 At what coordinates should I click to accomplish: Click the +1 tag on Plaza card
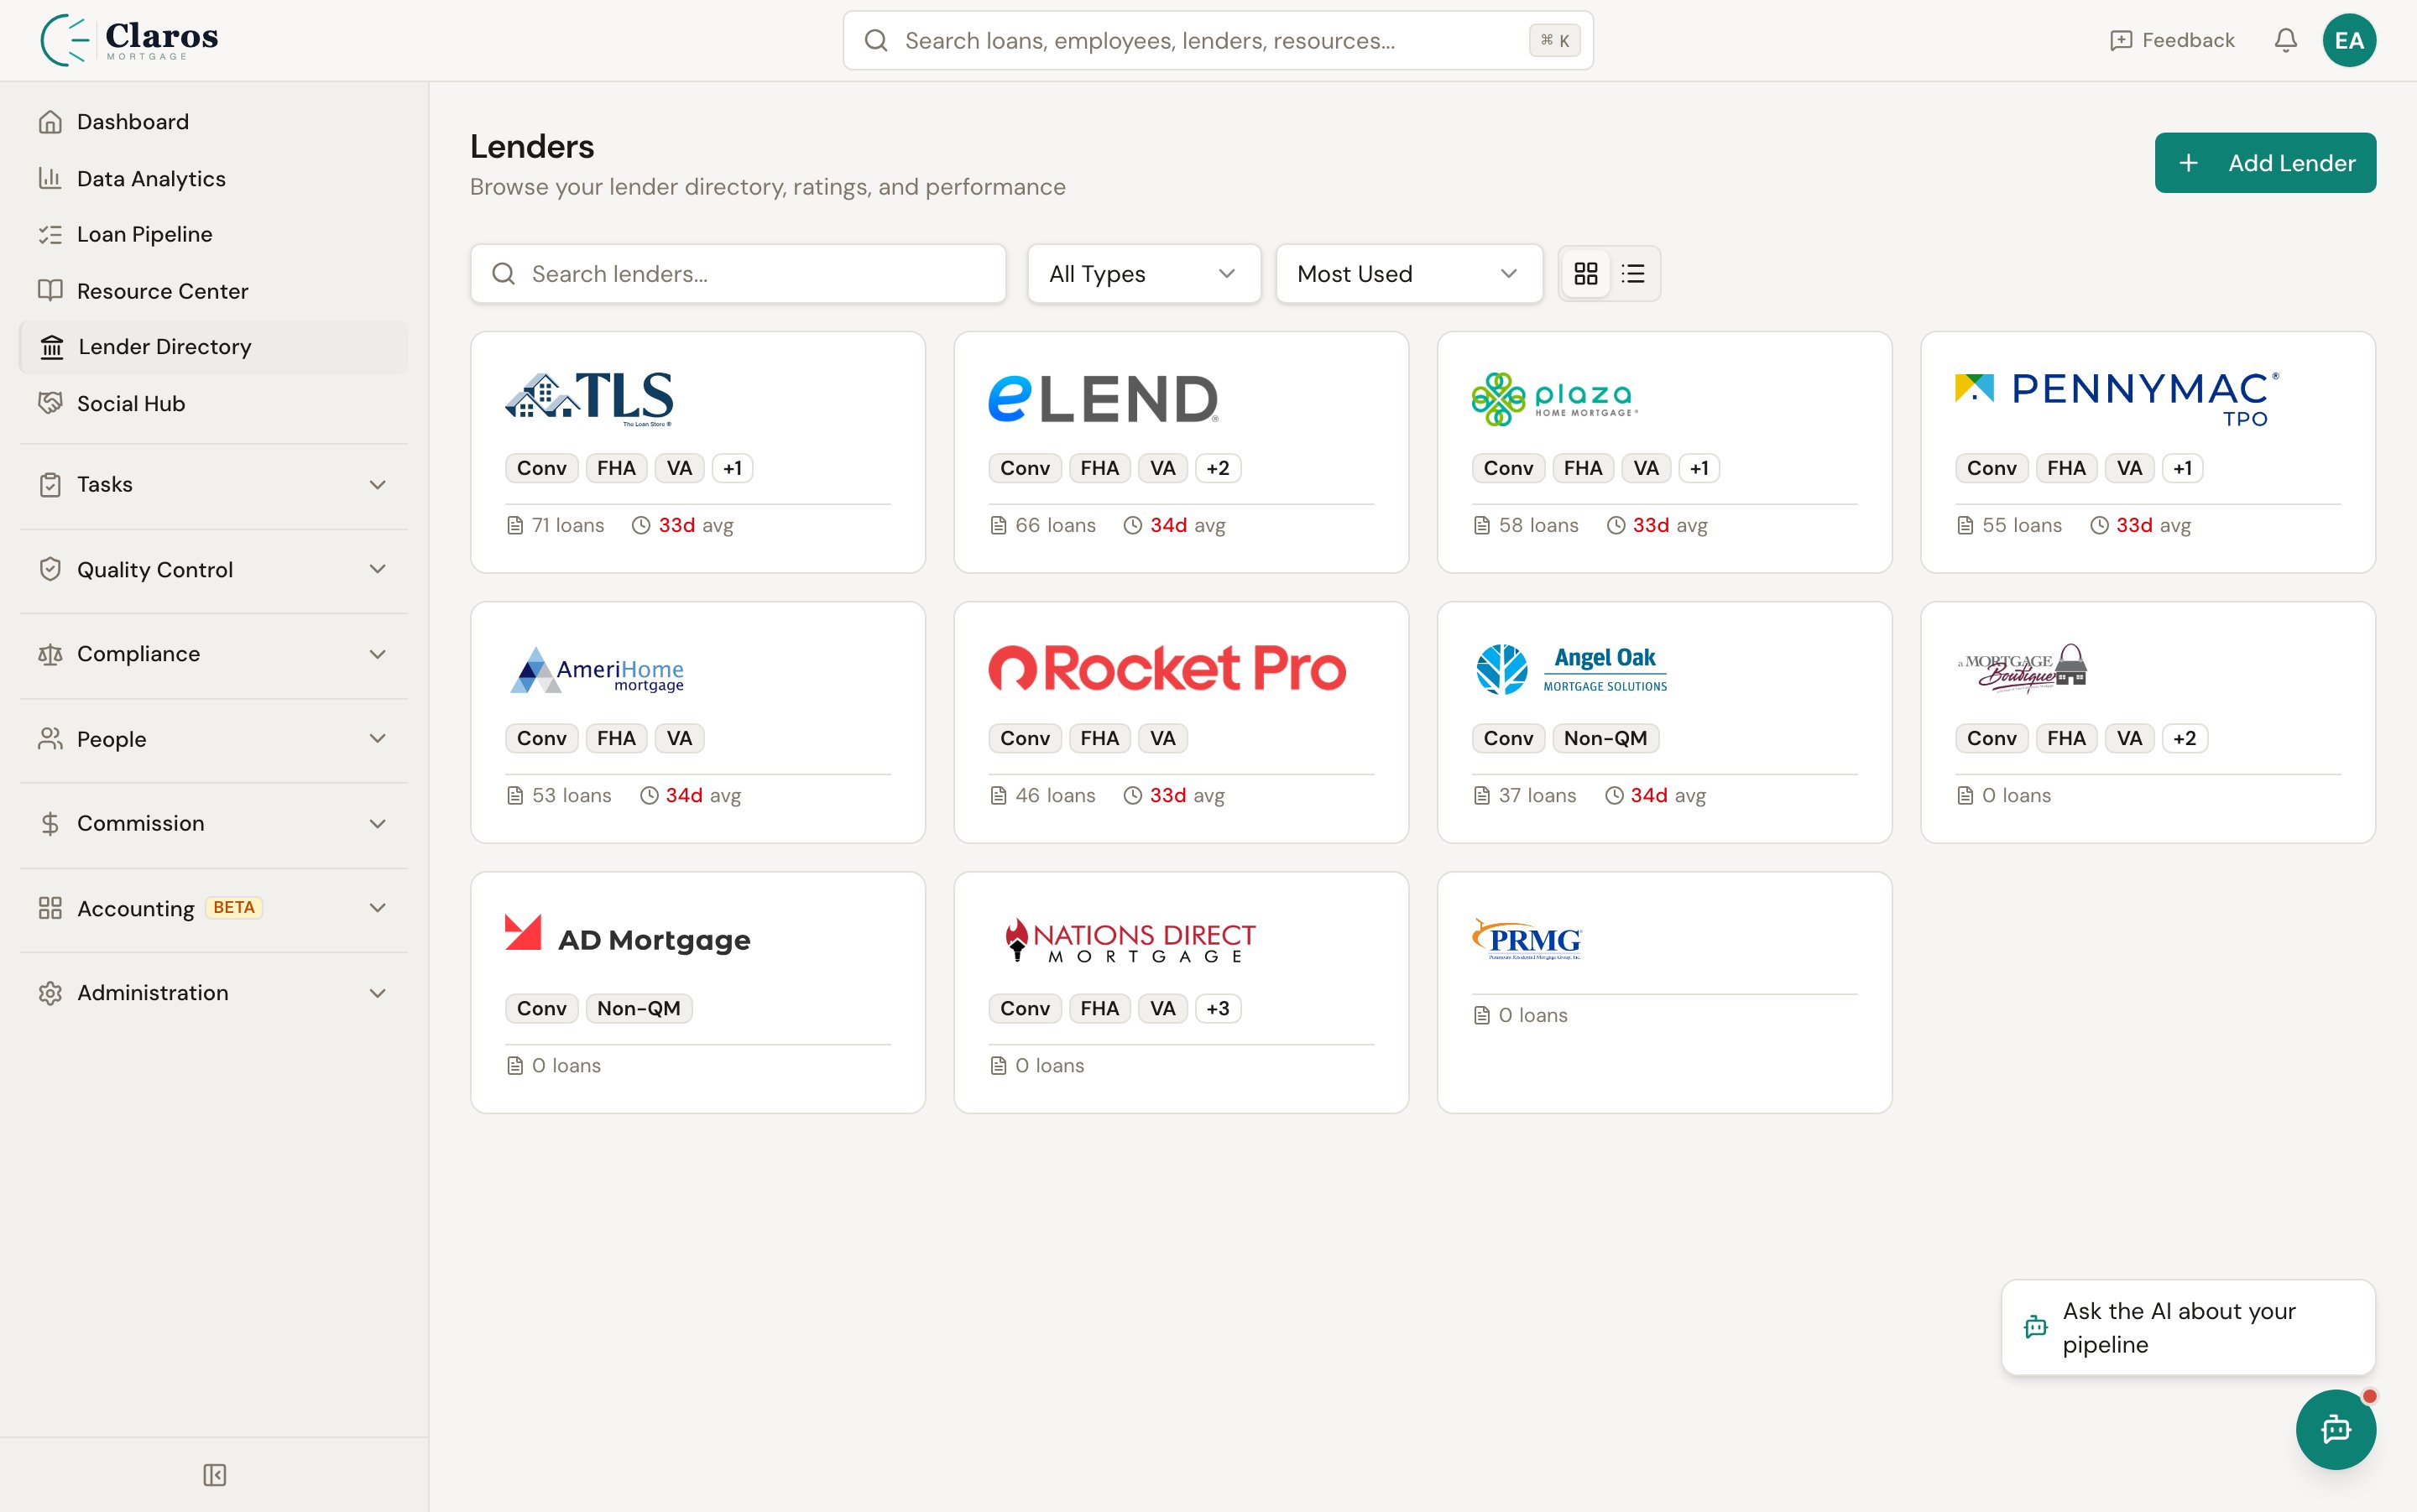(1699, 468)
